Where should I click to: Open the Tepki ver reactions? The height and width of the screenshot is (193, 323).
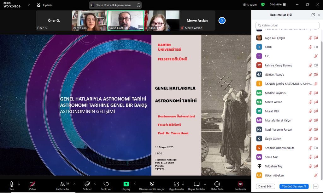point(106,185)
